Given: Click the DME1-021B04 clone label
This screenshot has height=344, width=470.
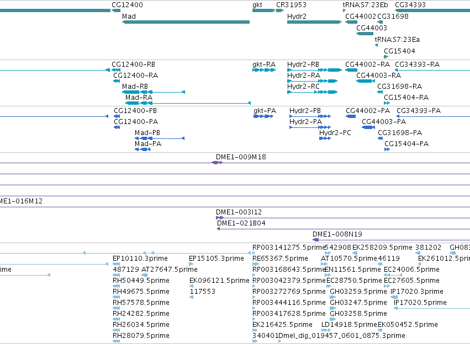Looking at the screenshot, I should point(241,223).
